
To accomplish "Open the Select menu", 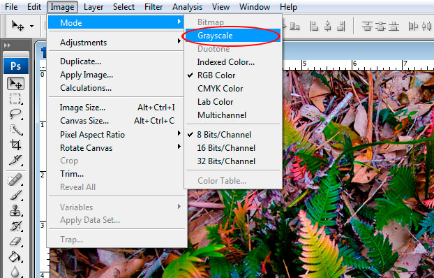I will coord(124,7).
